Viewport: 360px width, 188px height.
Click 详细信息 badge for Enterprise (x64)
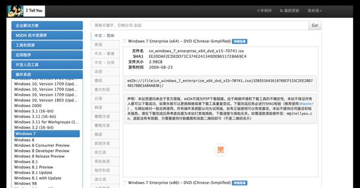pos(240,41)
